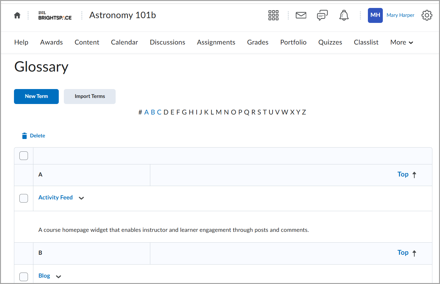
Task: Click the Top link in section A
Action: pyautogui.click(x=403, y=174)
